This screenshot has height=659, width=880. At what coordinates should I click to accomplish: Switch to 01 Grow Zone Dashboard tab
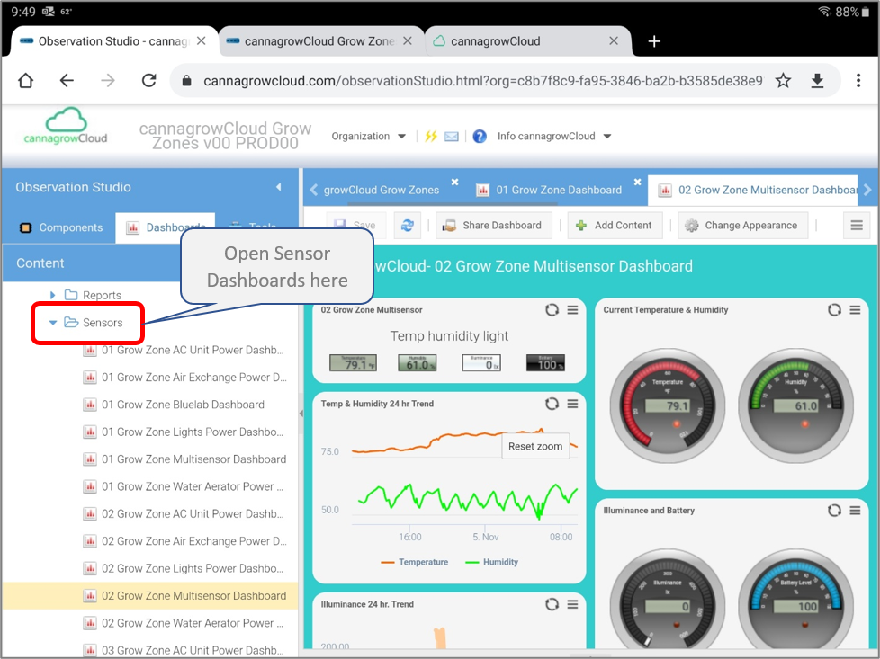[x=558, y=190]
